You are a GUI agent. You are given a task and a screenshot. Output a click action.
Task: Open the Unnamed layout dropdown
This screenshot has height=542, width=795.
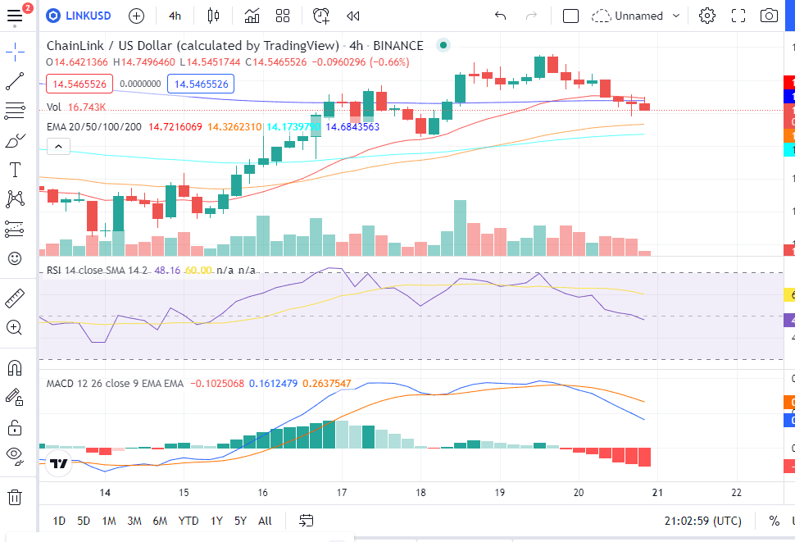pos(636,16)
